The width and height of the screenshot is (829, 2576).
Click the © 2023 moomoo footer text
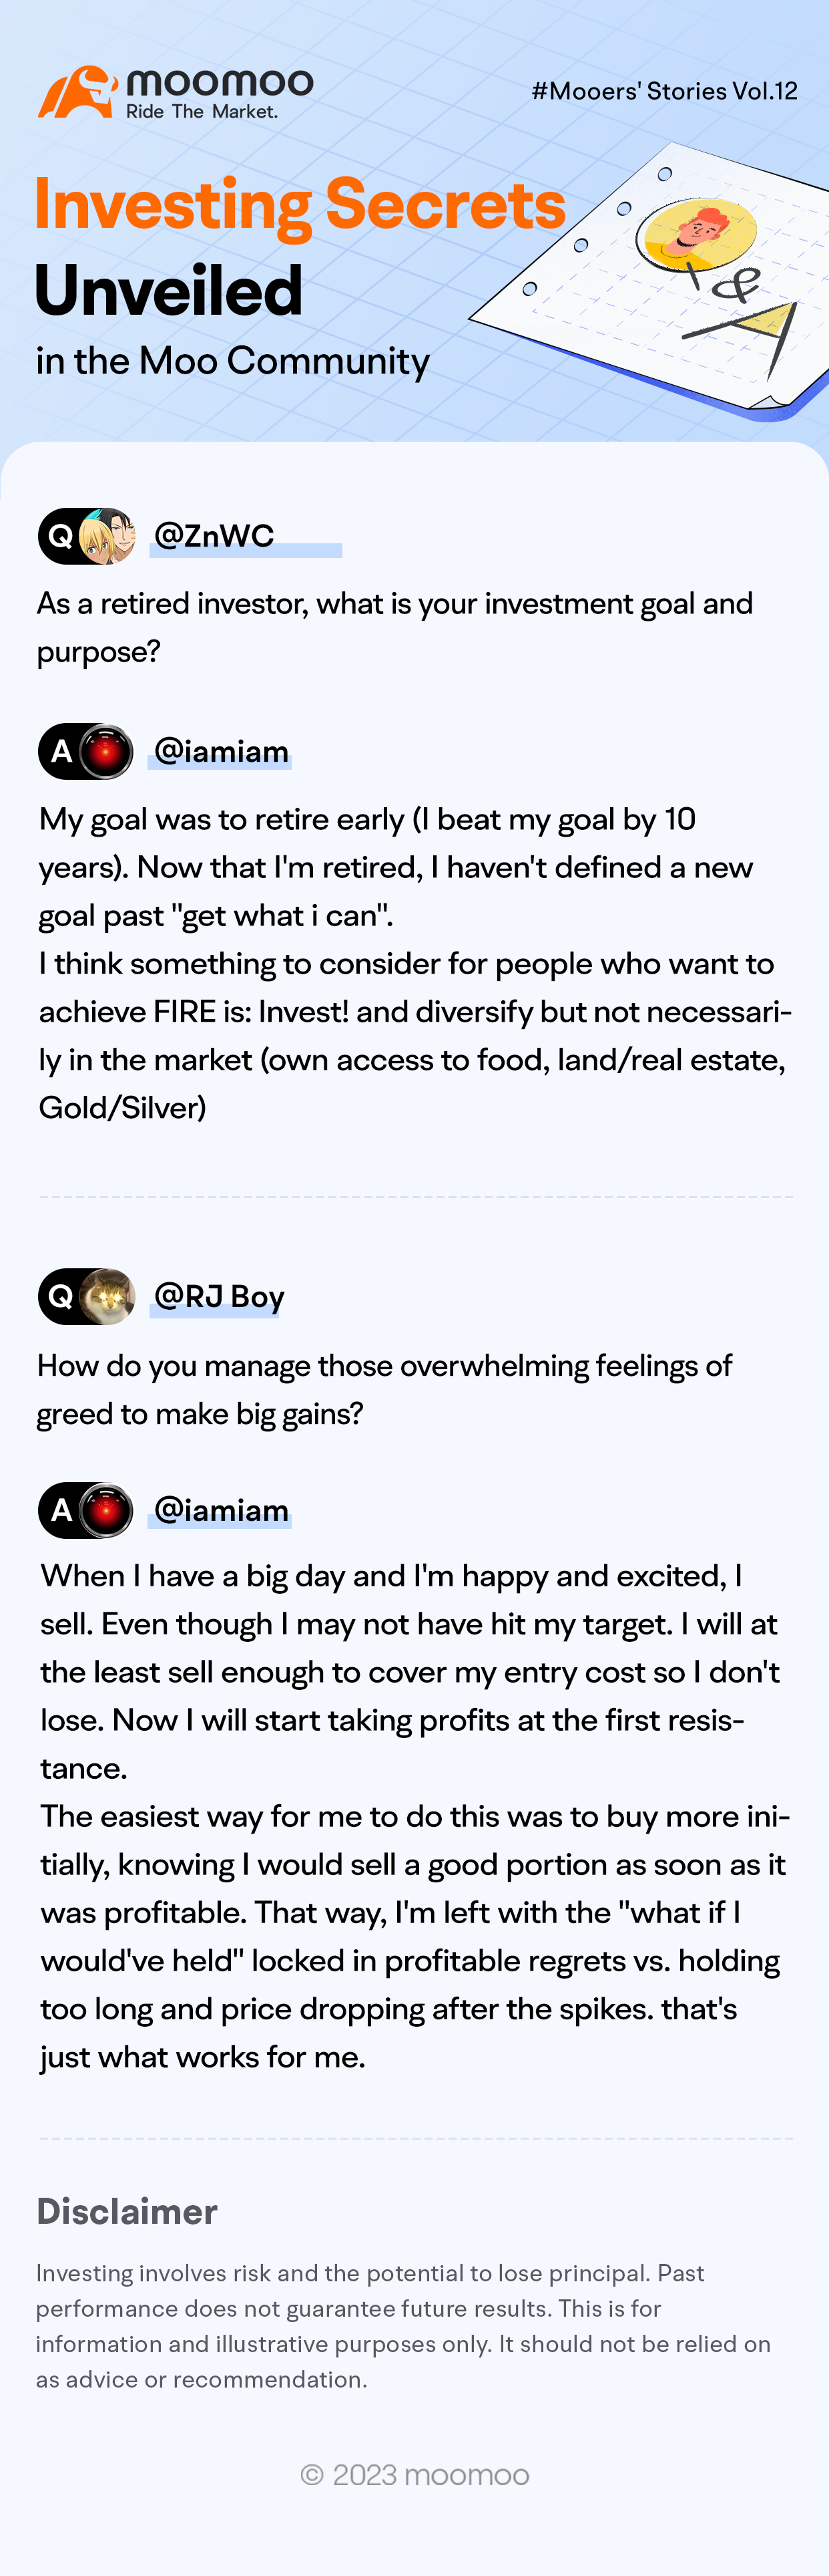pyautogui.click(x=414, y=2474)
